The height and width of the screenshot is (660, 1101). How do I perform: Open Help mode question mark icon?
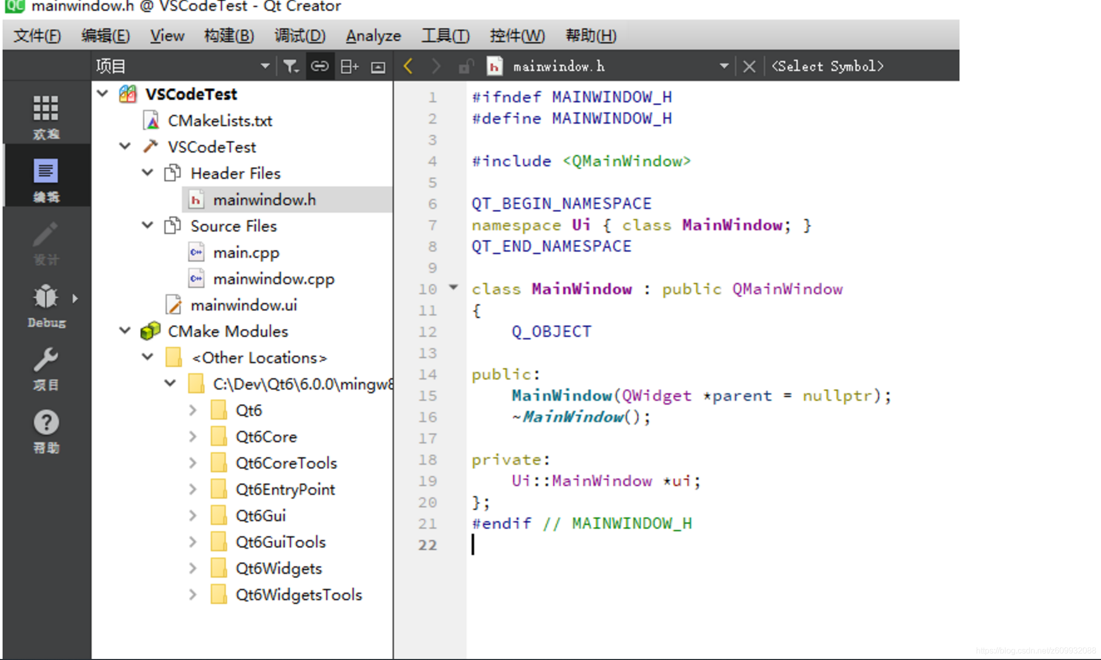46,423
